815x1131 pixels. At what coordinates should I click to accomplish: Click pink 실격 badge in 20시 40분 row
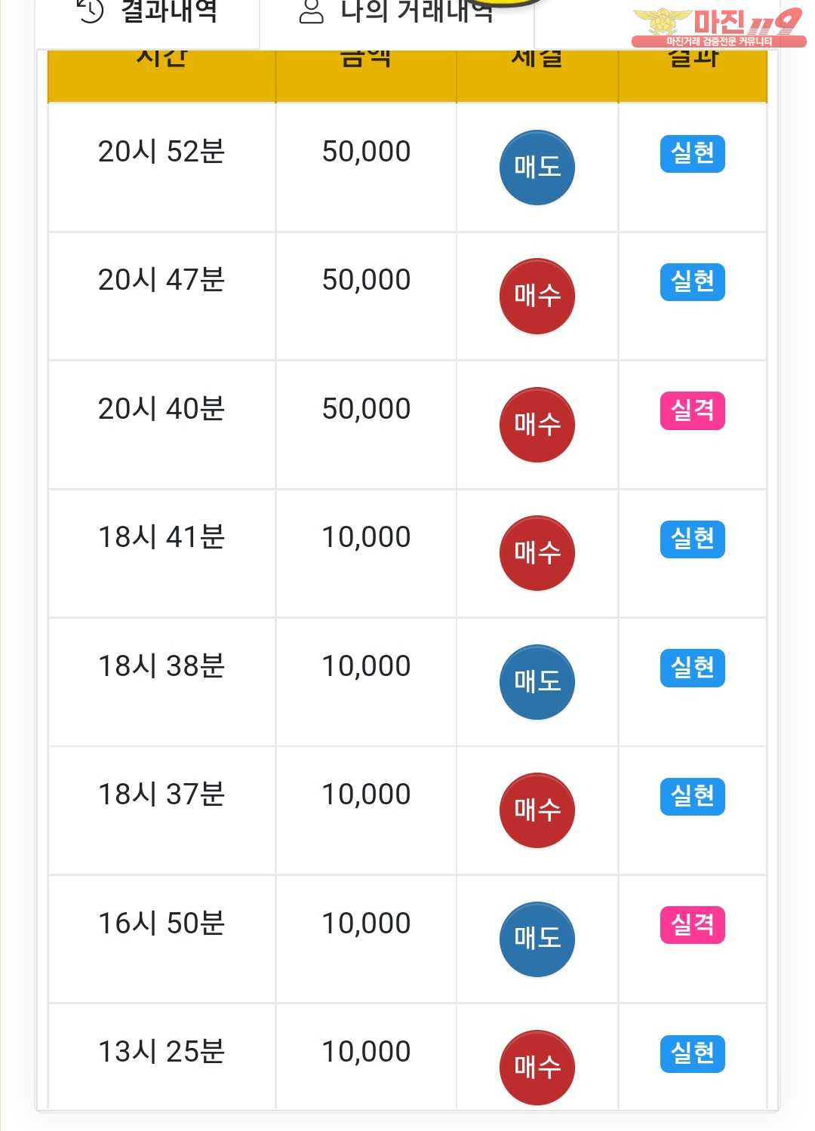click(692, 411)
